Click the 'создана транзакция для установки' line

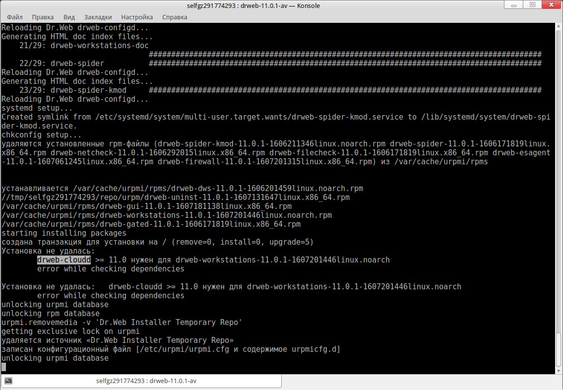(x=158, y=242)
